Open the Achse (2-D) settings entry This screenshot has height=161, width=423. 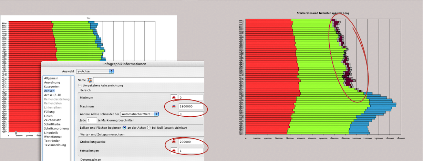pyautogui.click(x=53, y=95)
